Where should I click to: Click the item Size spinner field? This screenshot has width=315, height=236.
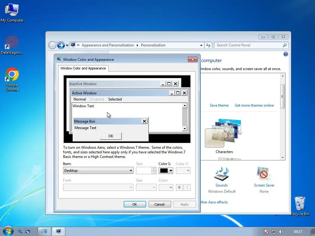[146, 171]
